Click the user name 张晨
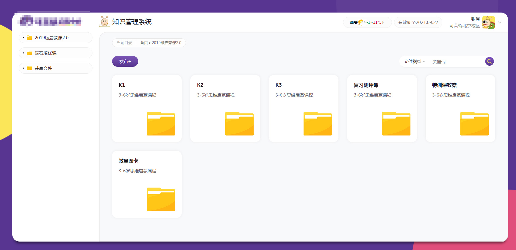The height and width of the screenshot is (250, 516). [x=475, y=19]
